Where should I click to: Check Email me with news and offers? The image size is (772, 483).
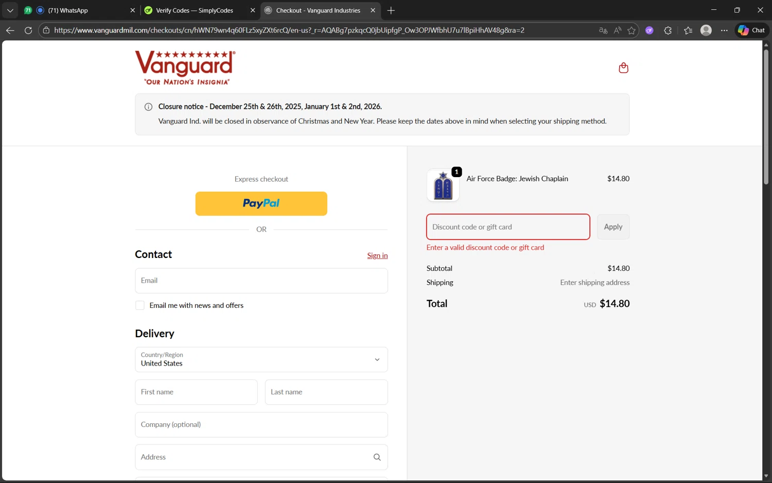coord(140,305)
